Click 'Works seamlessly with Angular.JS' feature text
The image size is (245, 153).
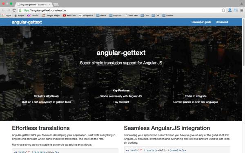click(x=121, y=96)
